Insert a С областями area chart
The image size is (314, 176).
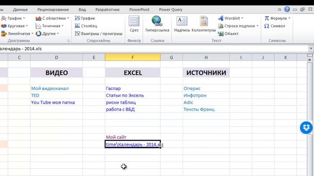pos(52,18)
